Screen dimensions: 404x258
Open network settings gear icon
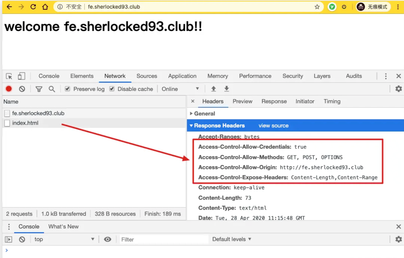click(x=398, y=89)
